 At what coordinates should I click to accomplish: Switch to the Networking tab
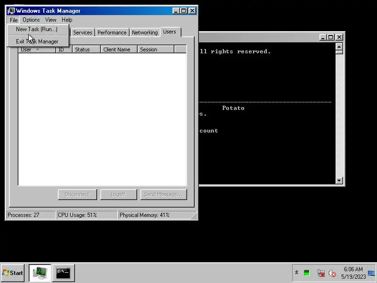click(145, 33)
